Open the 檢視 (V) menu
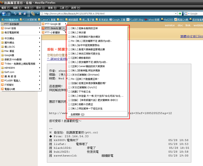The width and height of the screenshot is (203, 166). (29, 8)
